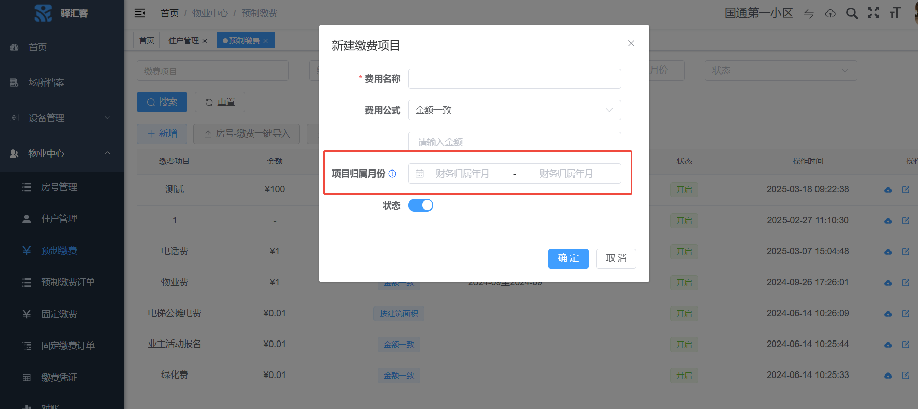This screenshot has width=918, height=409.
Task: Click the 取消 button
Action: pyautogui.click(x=616, y=258)
